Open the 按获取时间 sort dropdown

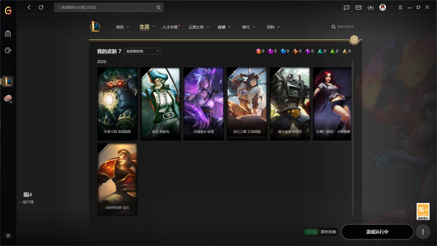pos(143,51)
